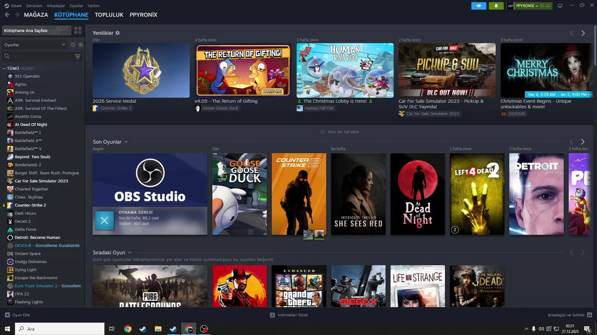Open the announcements megaphone button

pyautogui.click(x=479, y=6)
